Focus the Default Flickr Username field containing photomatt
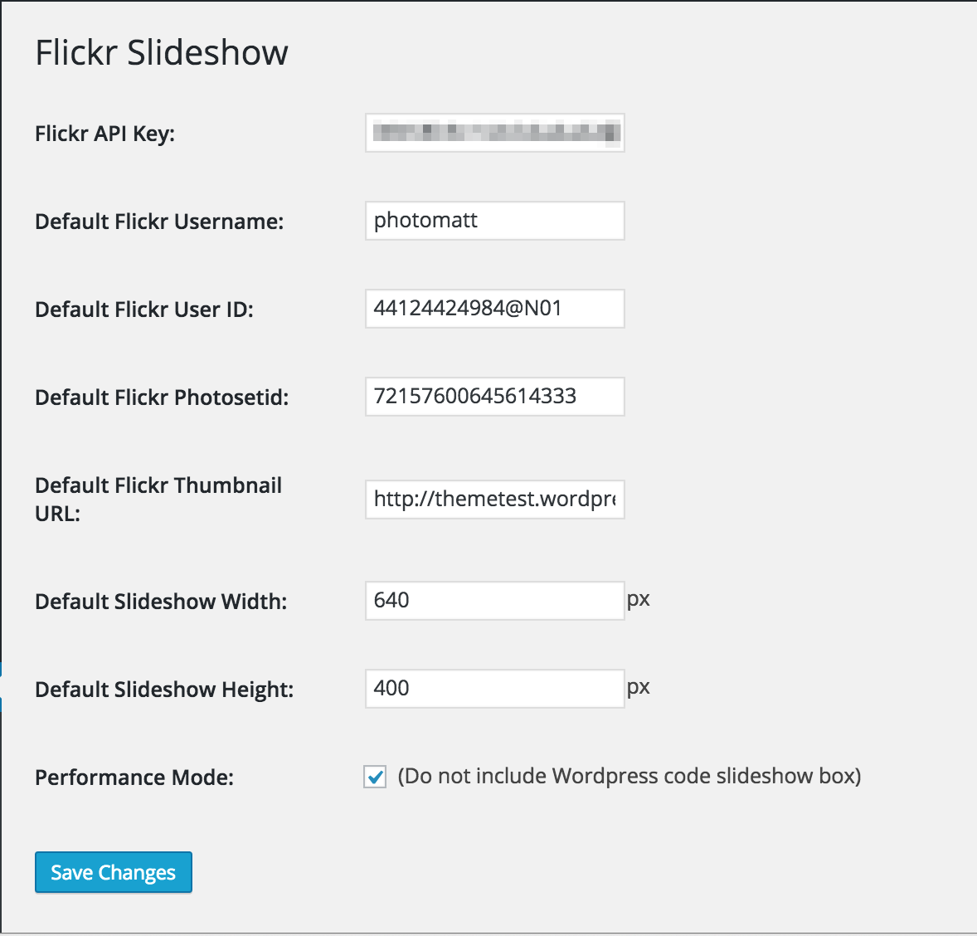977x936 pixels. 495,221
